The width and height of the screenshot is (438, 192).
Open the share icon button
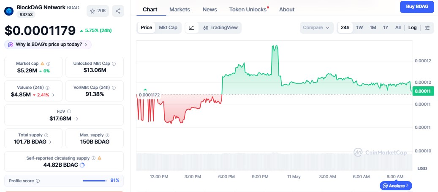[118, 11]
